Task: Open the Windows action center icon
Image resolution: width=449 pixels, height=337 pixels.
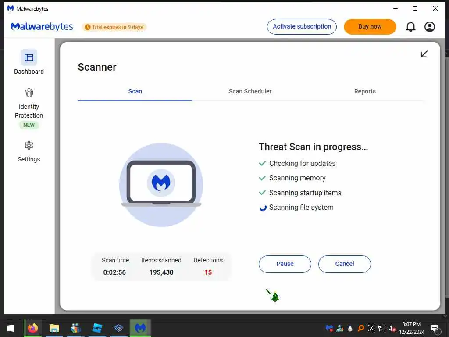Action: (x=435, y=328)
